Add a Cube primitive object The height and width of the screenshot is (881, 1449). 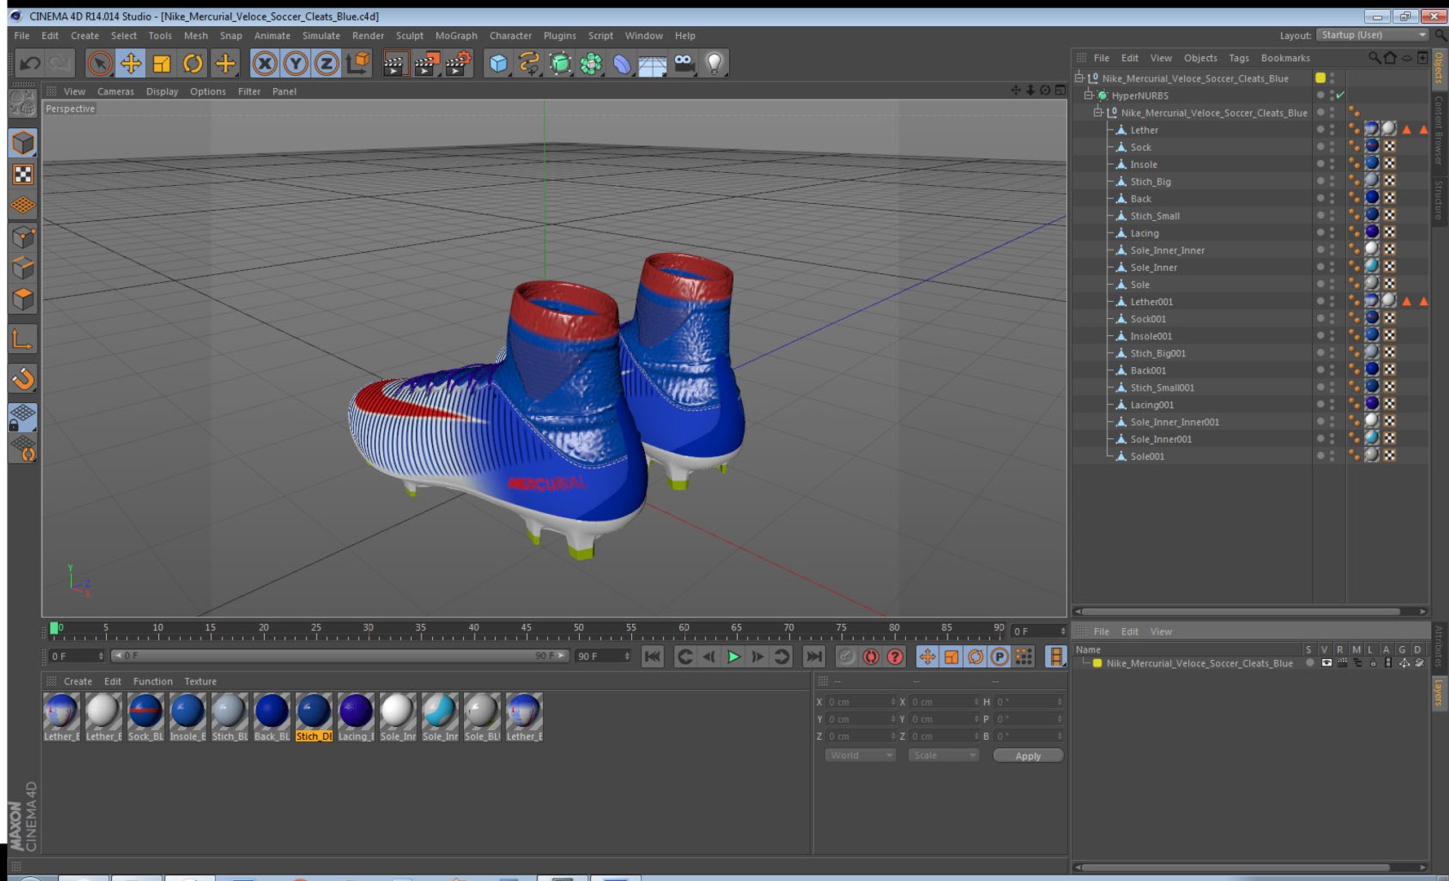[498, 63]
